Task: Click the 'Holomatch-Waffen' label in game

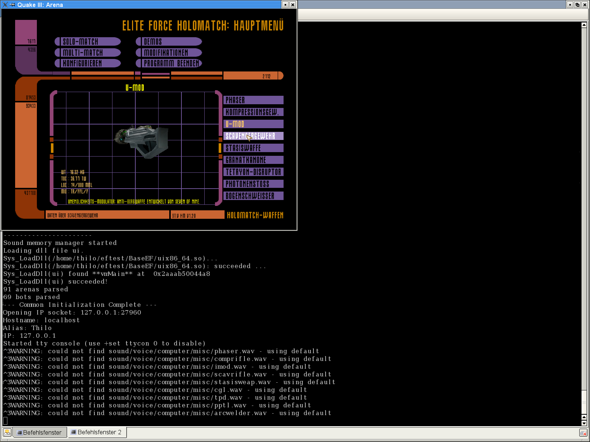Action: (255, 215)
